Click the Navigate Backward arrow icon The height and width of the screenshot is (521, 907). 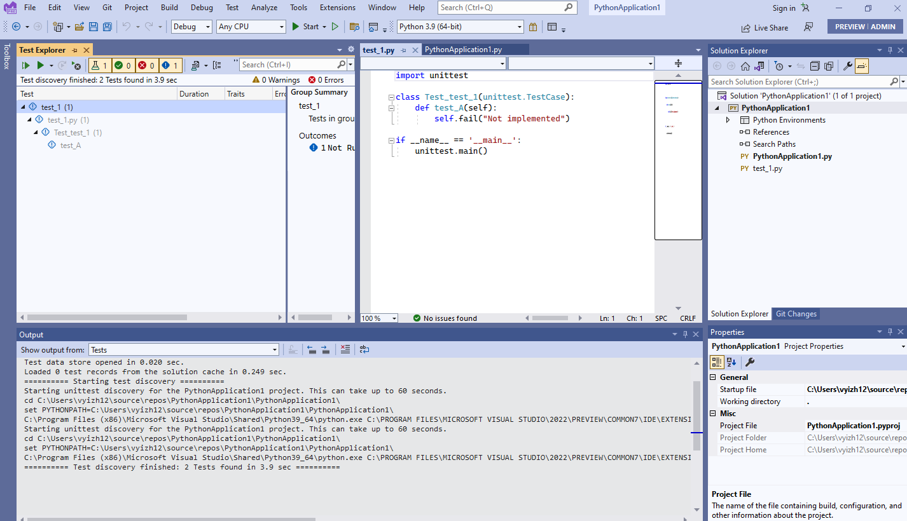click(x=16, y=27)
